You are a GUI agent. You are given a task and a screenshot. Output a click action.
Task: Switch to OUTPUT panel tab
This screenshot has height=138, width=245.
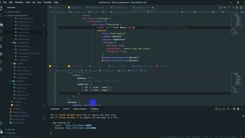point(66,109)
